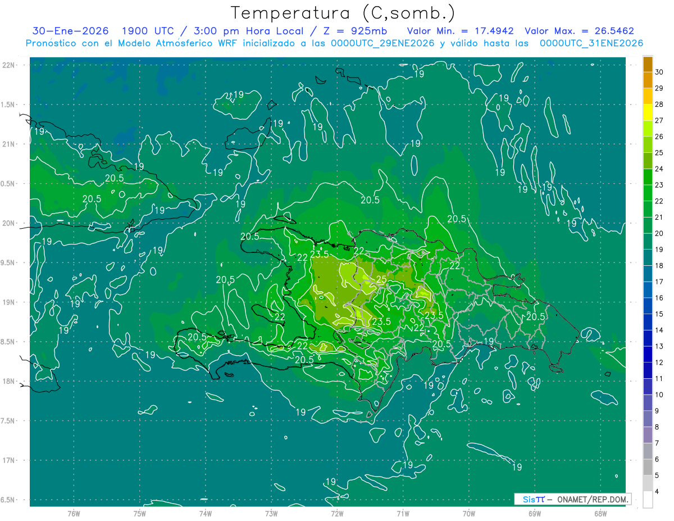Click the '25' contour label on the map
The width and height of the screenshot is (674, 521).
tap(381, 279)
